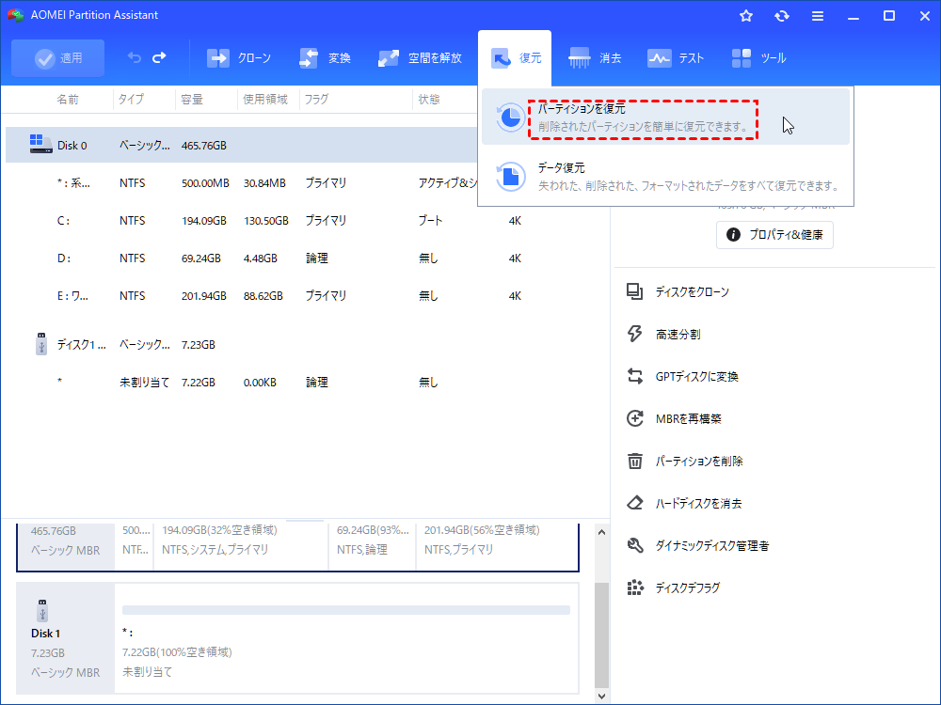The height and width of the screenshot is (705, 941).
Task: Click the 状態 column header
Action: click(x=429, y=100)
